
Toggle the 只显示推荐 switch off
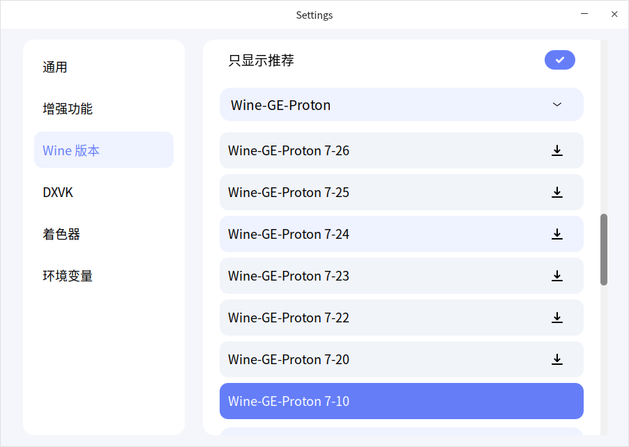tap(560, 61)
